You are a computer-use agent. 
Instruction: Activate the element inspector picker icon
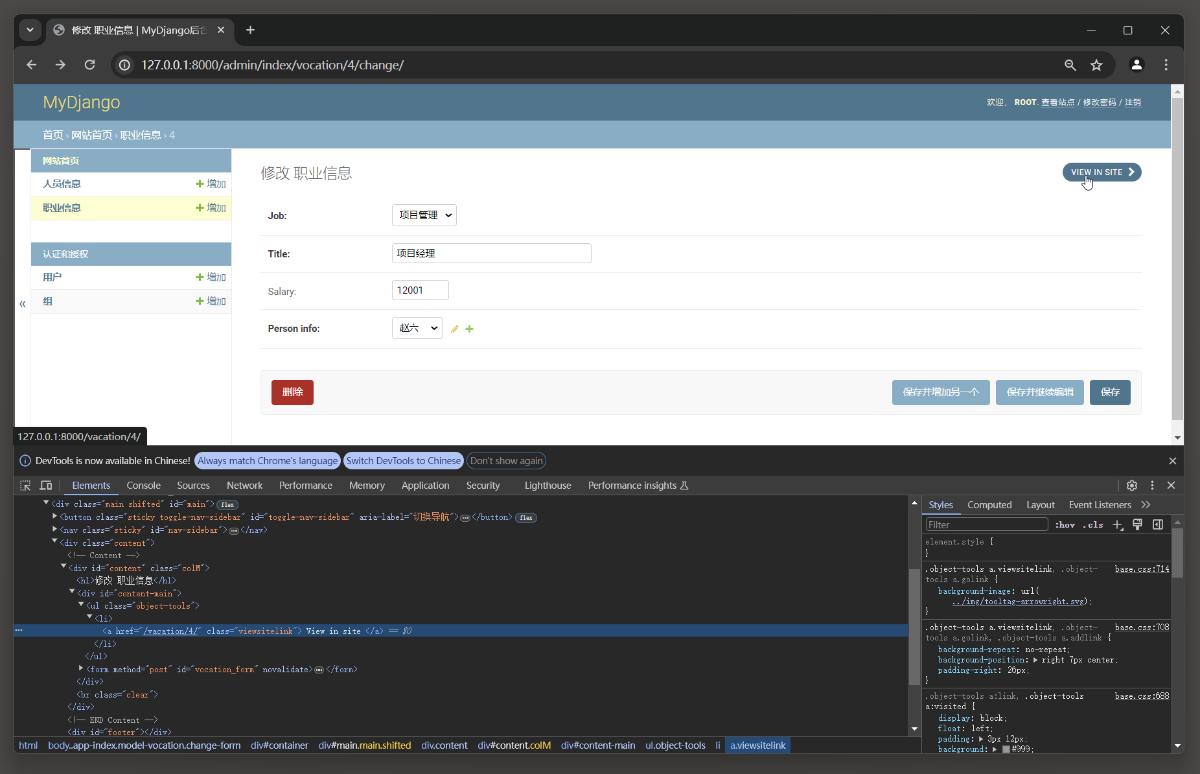click(x=25, y=486)
